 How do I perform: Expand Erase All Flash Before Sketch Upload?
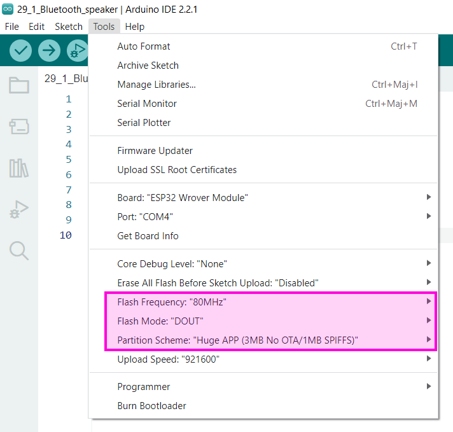click(263, 283)
